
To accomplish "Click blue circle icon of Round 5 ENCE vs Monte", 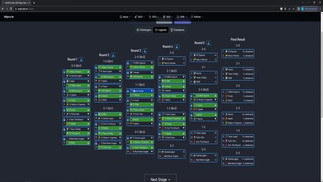I will pos(192,115).
